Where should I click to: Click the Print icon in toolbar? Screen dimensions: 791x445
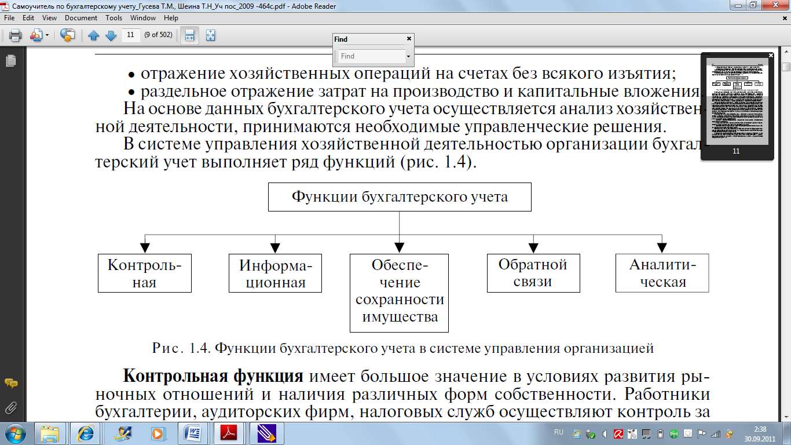pos(15,35)
